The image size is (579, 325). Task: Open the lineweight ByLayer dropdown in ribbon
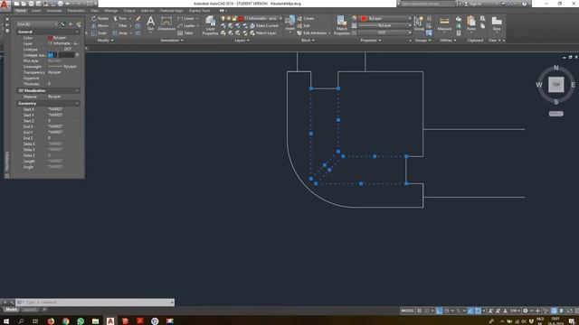click(384, 26)
